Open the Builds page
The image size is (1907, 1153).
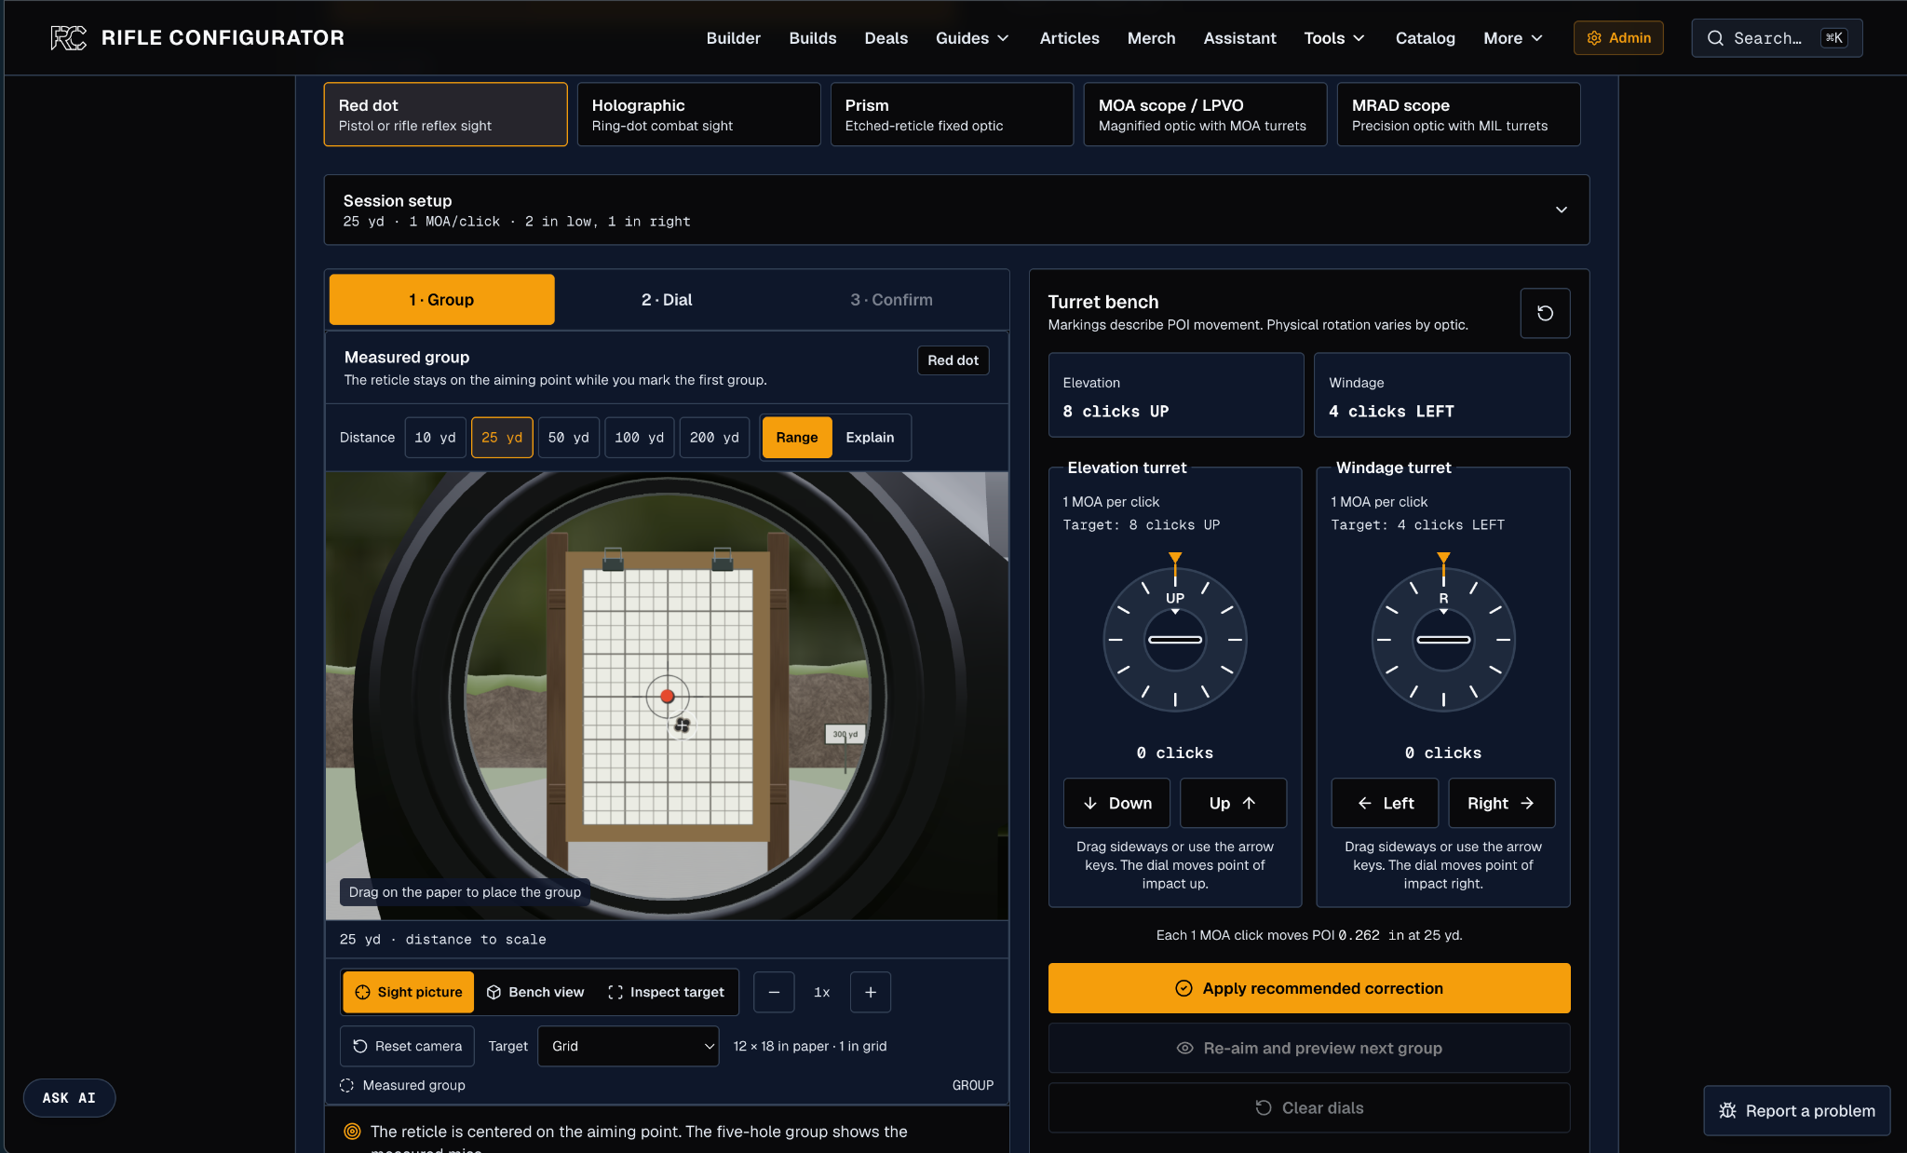tap(812, 38)
